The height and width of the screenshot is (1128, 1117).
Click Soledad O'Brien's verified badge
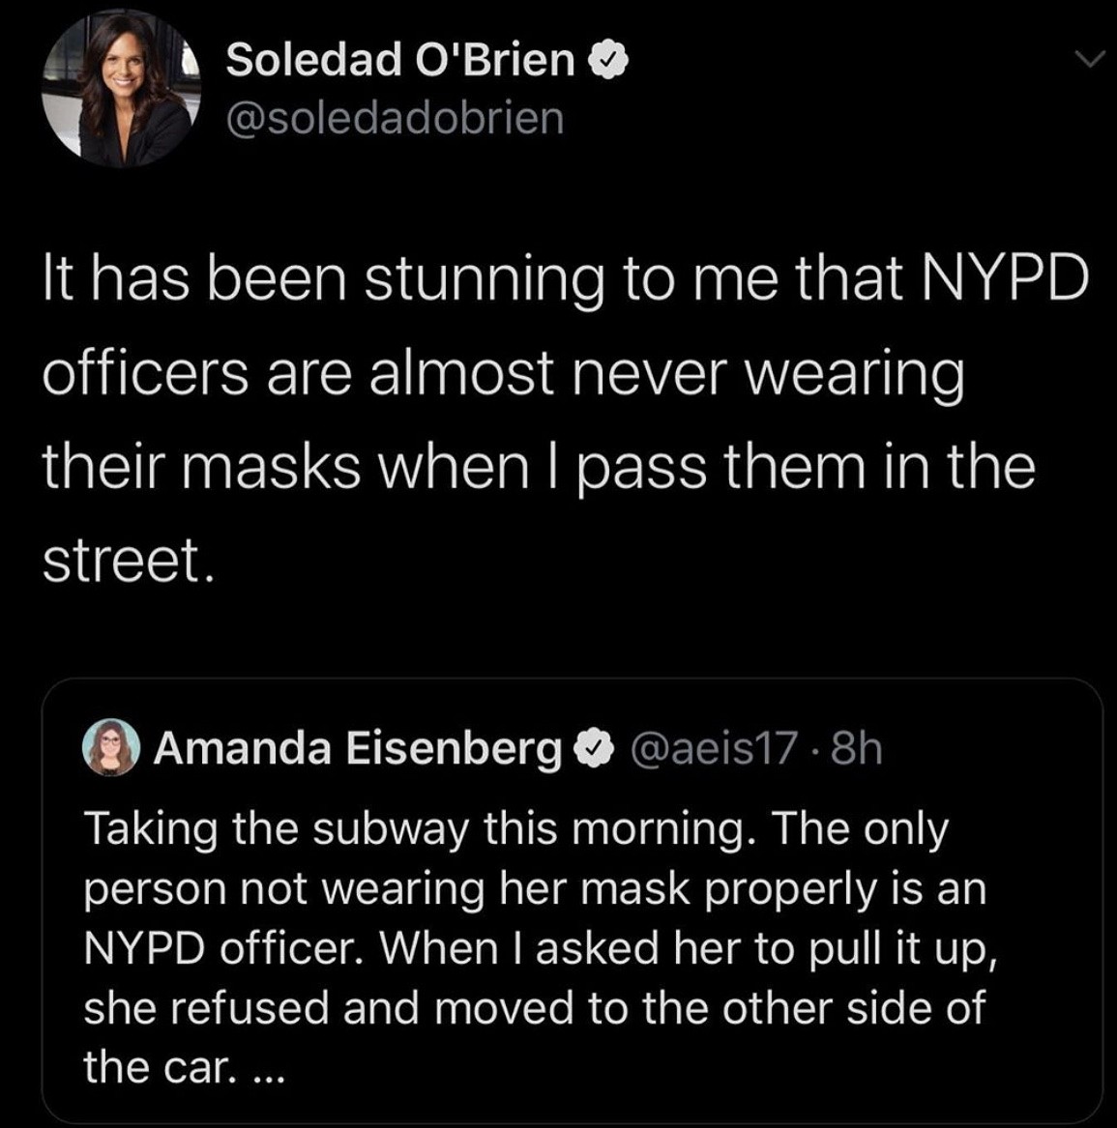tap(609, 61)
